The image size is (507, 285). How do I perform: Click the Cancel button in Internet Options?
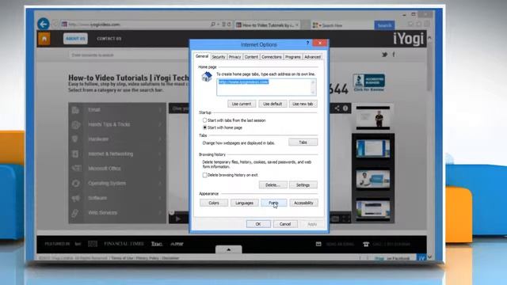(285, 224)
